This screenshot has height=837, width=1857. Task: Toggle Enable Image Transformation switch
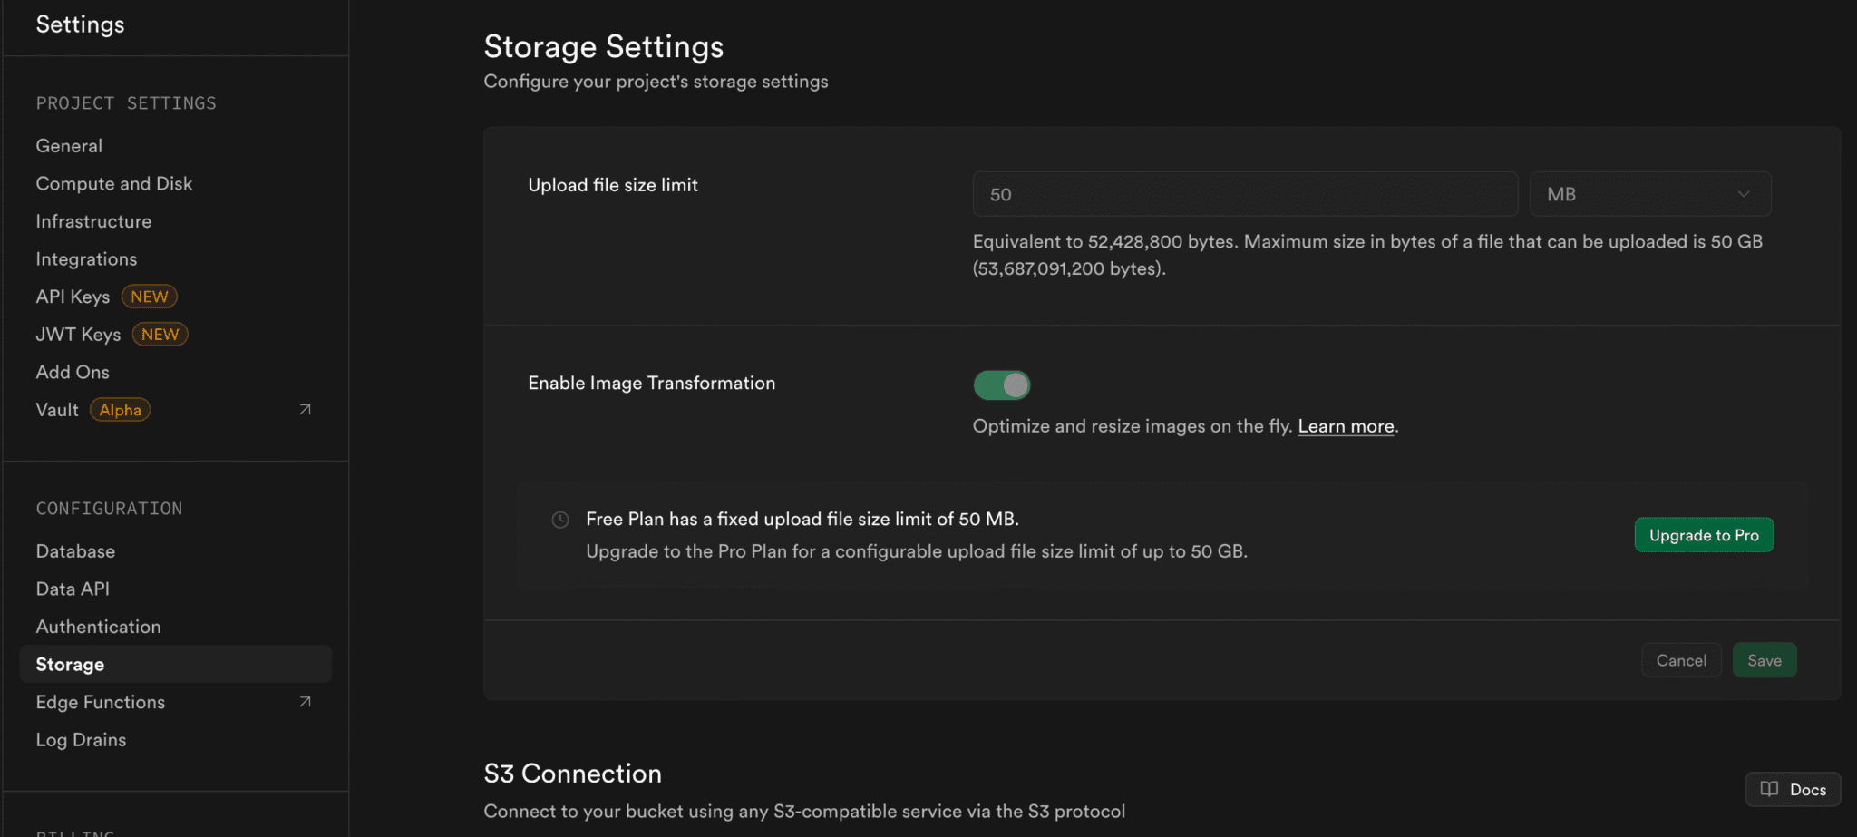(x=1002, y=385)
